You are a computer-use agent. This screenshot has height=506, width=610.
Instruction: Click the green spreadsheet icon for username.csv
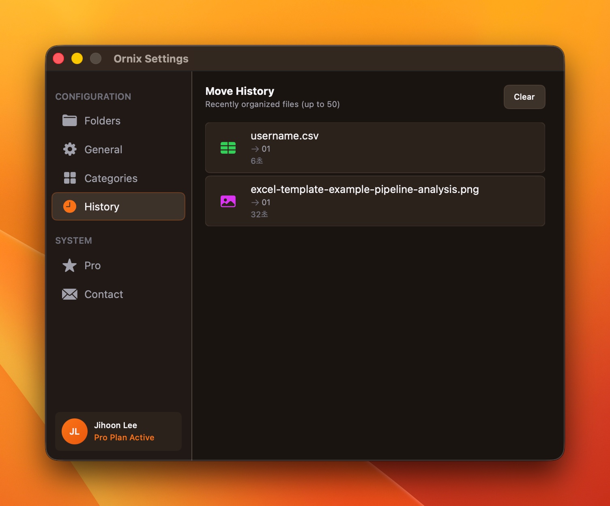click(228, 148)
